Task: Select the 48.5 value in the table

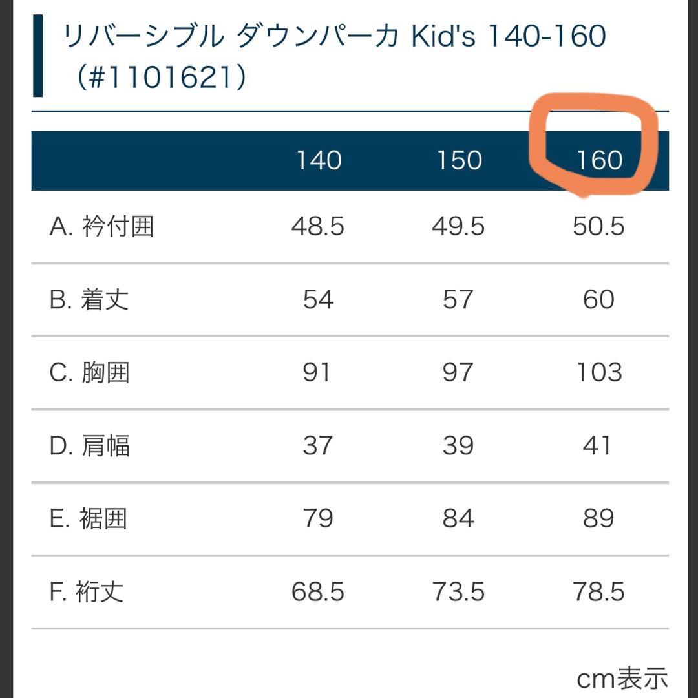Action: click(x=318, y=227)
